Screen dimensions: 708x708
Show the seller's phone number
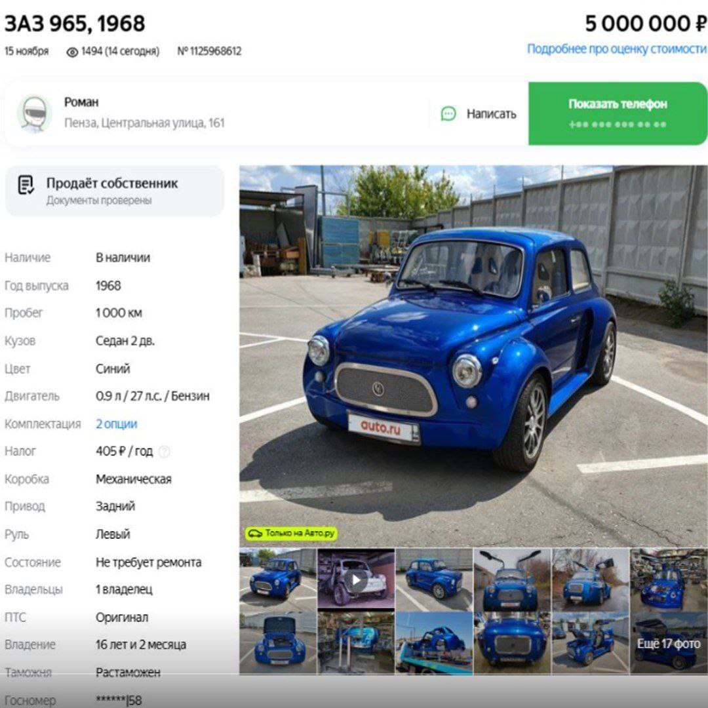pyautogui.click(x=618, y=113)
